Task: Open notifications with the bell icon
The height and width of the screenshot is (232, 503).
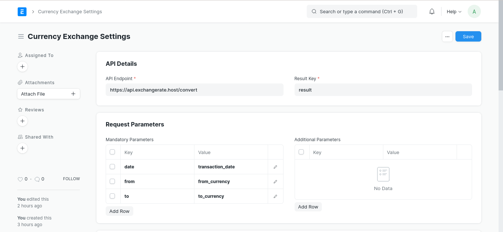Action: [432, 11]
